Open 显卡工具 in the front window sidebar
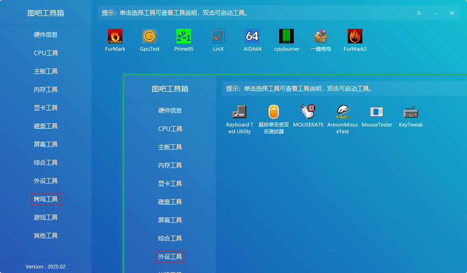The width and height of the screenshot is (467, 273). [x=170, y=184]
